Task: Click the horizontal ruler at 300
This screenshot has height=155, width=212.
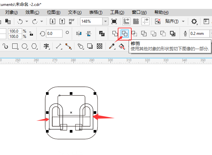Action: pos(110,60)
